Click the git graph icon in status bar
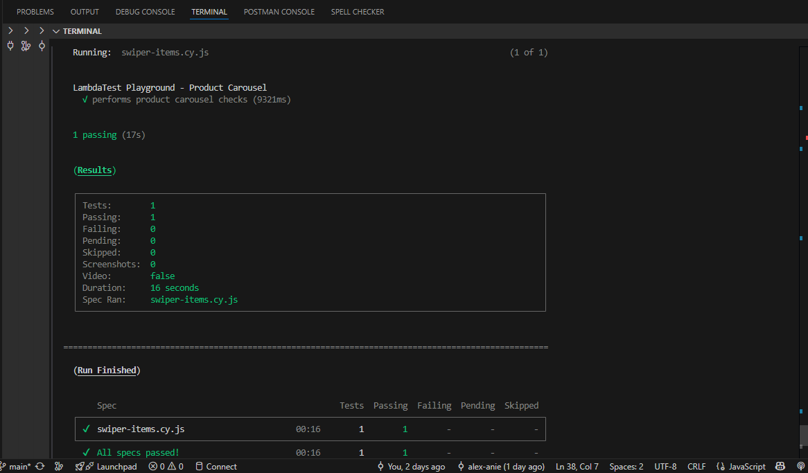Image resolution: width=808 pixels, height=473 pixels. click(60, 466)
